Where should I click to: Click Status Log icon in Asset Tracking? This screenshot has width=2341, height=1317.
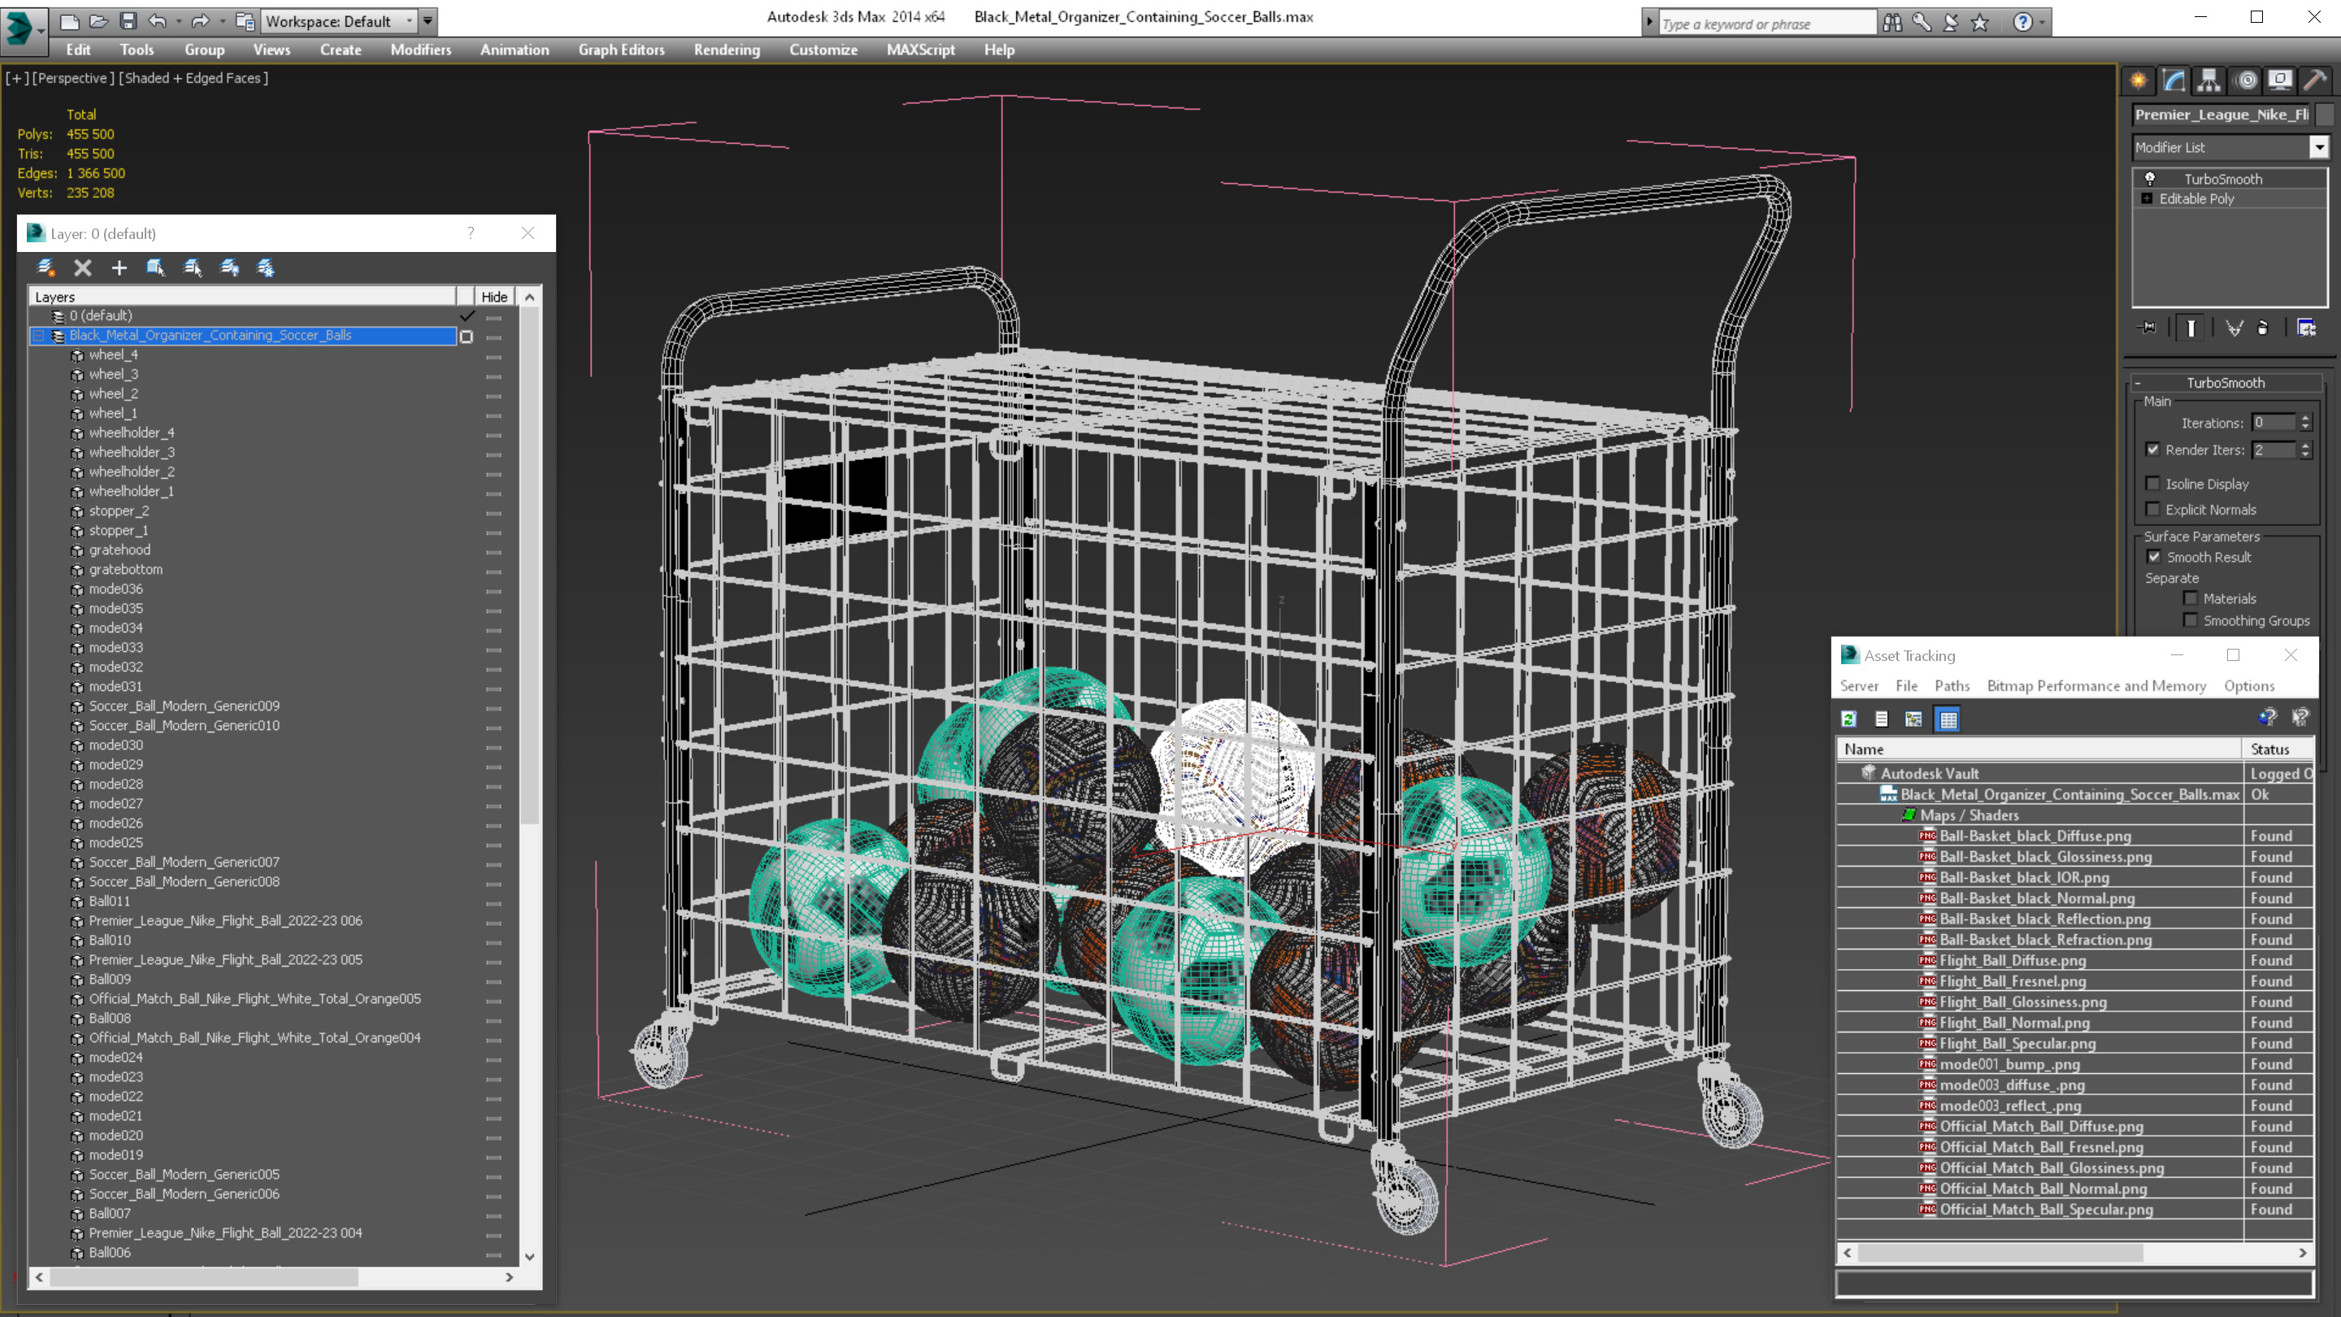[1881, 719]
